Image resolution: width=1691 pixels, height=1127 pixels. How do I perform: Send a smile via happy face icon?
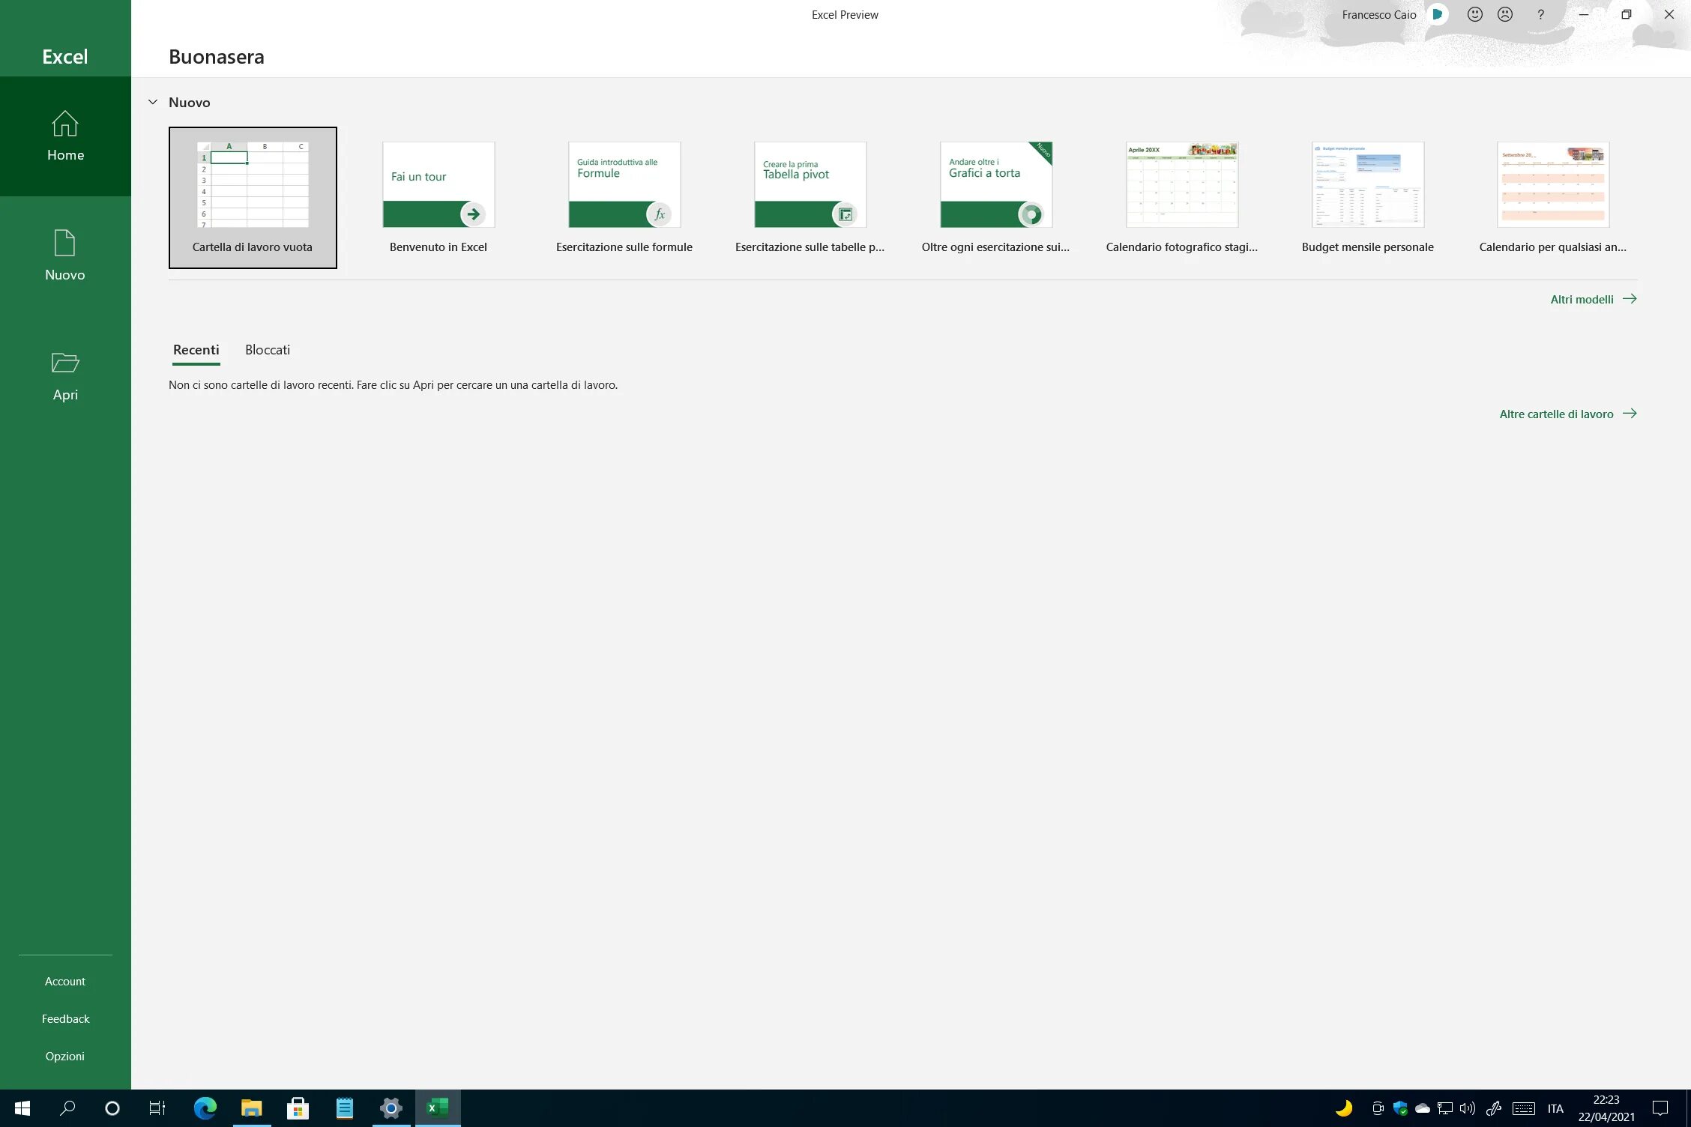pyautogui.click(x=1474, y=15)
